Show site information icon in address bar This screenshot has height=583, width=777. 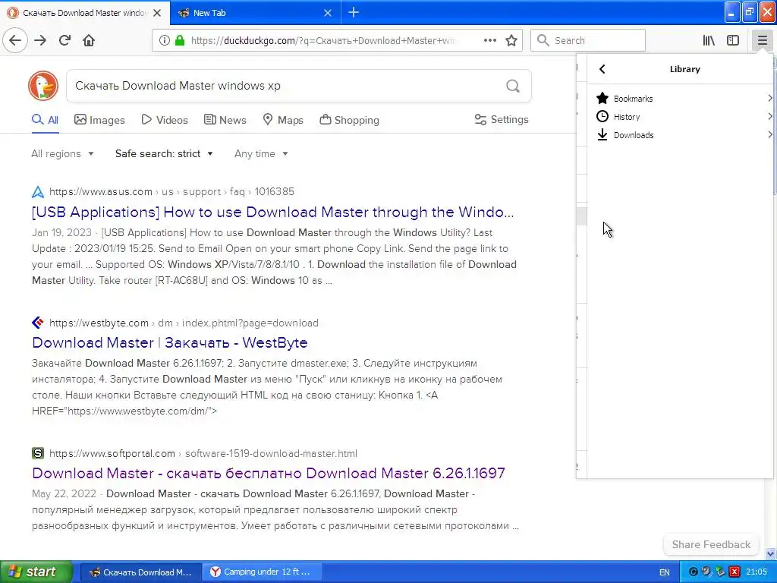pos(164,41)
